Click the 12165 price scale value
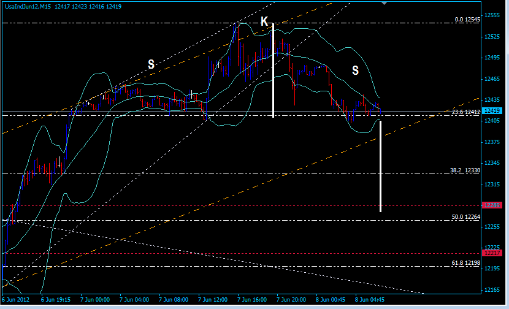Viewport: 509px width, 309px height. point(492,290)
